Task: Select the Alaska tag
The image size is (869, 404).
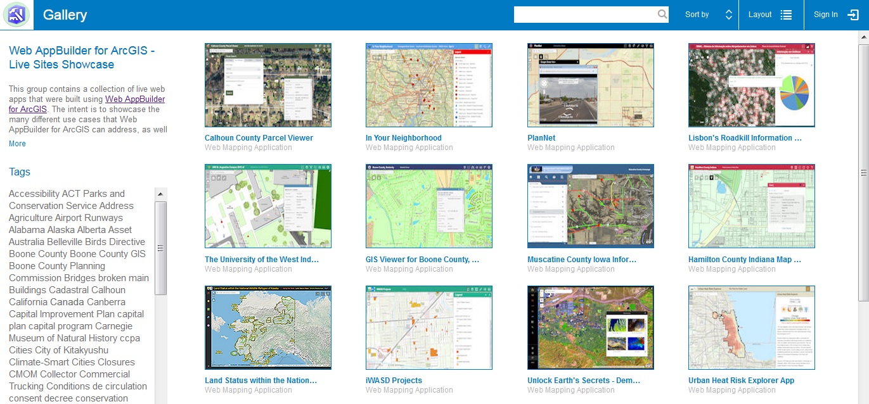Action: (x=61, y=230)
